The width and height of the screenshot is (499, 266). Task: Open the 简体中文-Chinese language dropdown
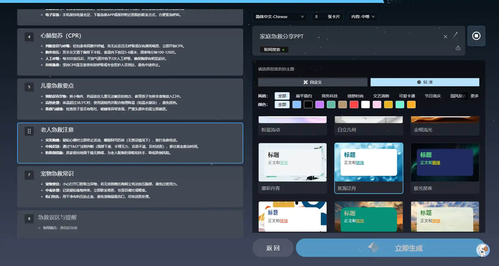(x=279, y=17)
